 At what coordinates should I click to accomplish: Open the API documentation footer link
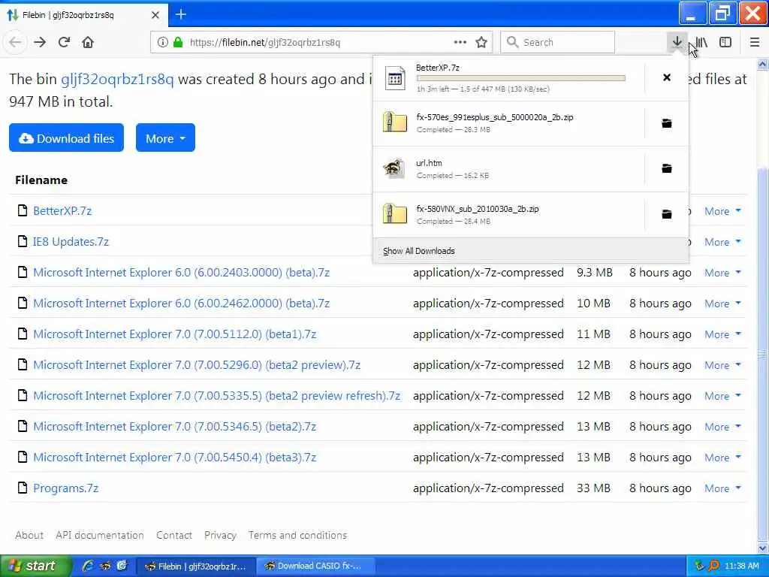pos(100,535)
